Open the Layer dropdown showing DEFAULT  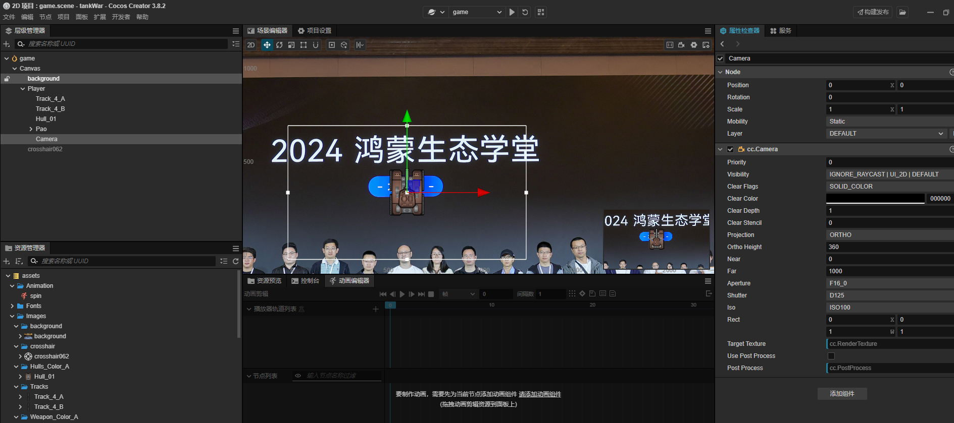887,134
